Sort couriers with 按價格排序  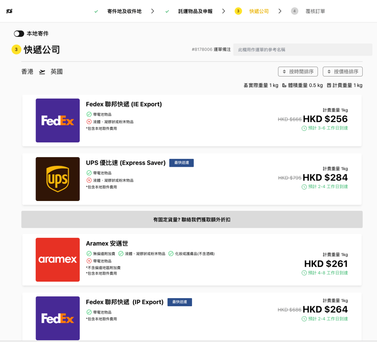[342, 72]
